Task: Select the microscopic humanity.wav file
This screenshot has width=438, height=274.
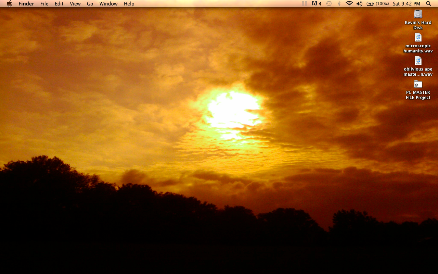Action: click(x=418, y=37)
